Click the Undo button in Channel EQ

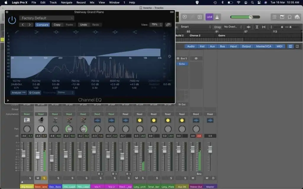[x=83, y=25]
